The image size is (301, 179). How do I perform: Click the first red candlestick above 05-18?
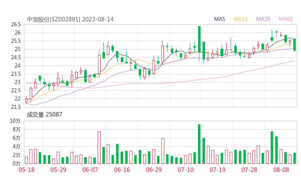(26, 100)
